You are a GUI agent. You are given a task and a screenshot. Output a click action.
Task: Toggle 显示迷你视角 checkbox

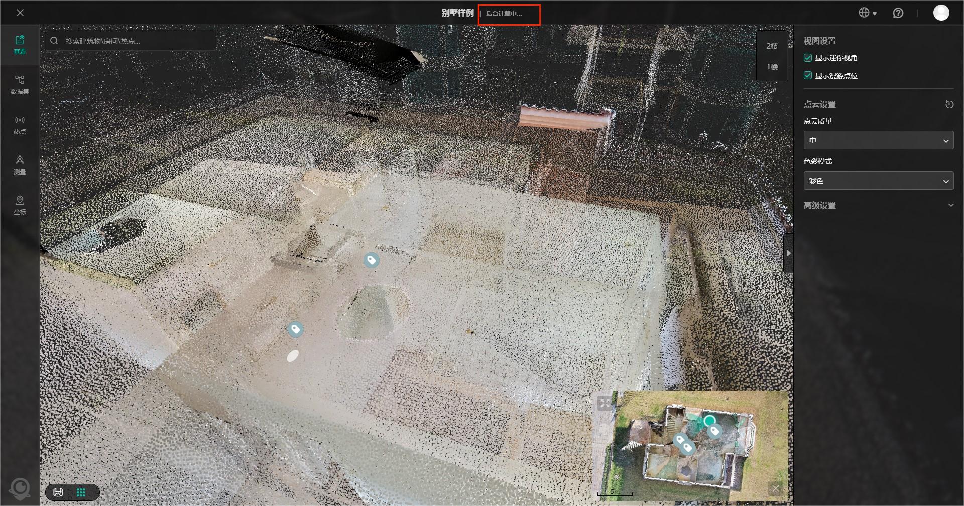[x=808, y=58]
